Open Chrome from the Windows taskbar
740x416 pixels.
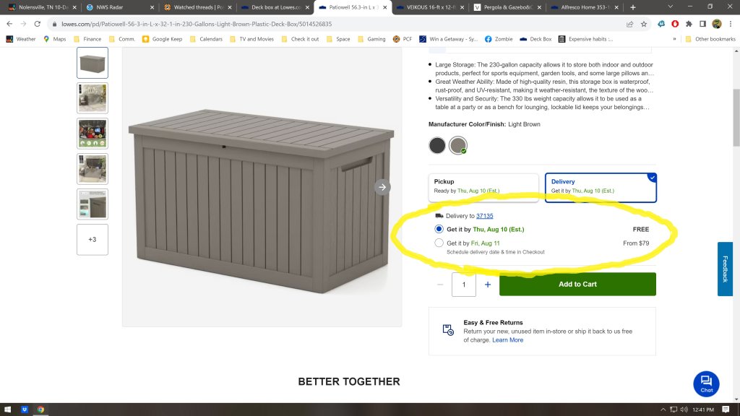40,409
